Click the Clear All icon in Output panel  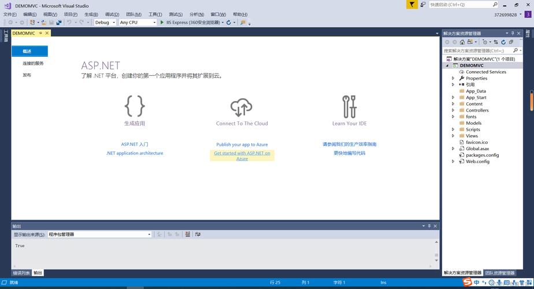coord(188,234)
